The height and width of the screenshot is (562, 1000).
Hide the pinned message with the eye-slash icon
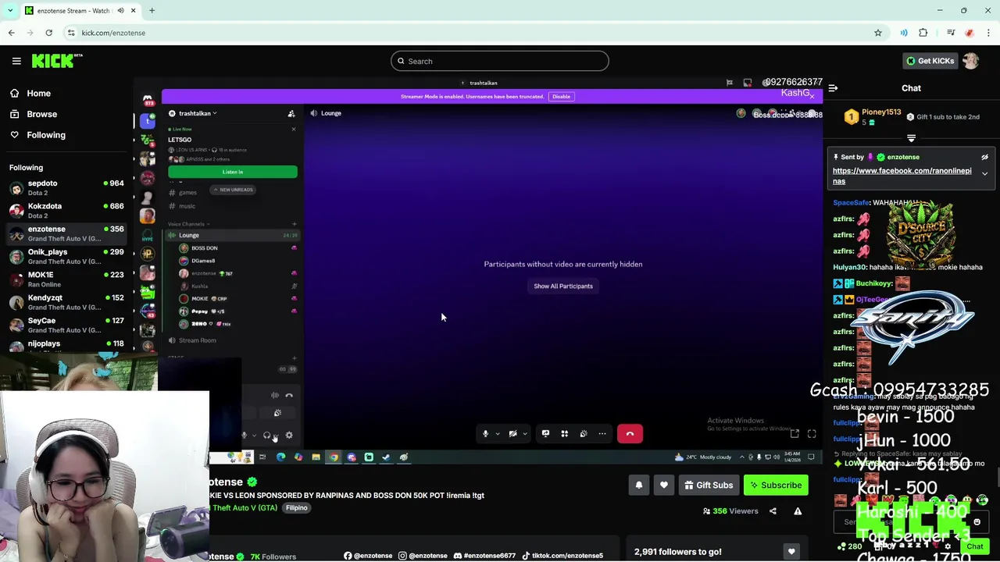[x=984, y=157]
